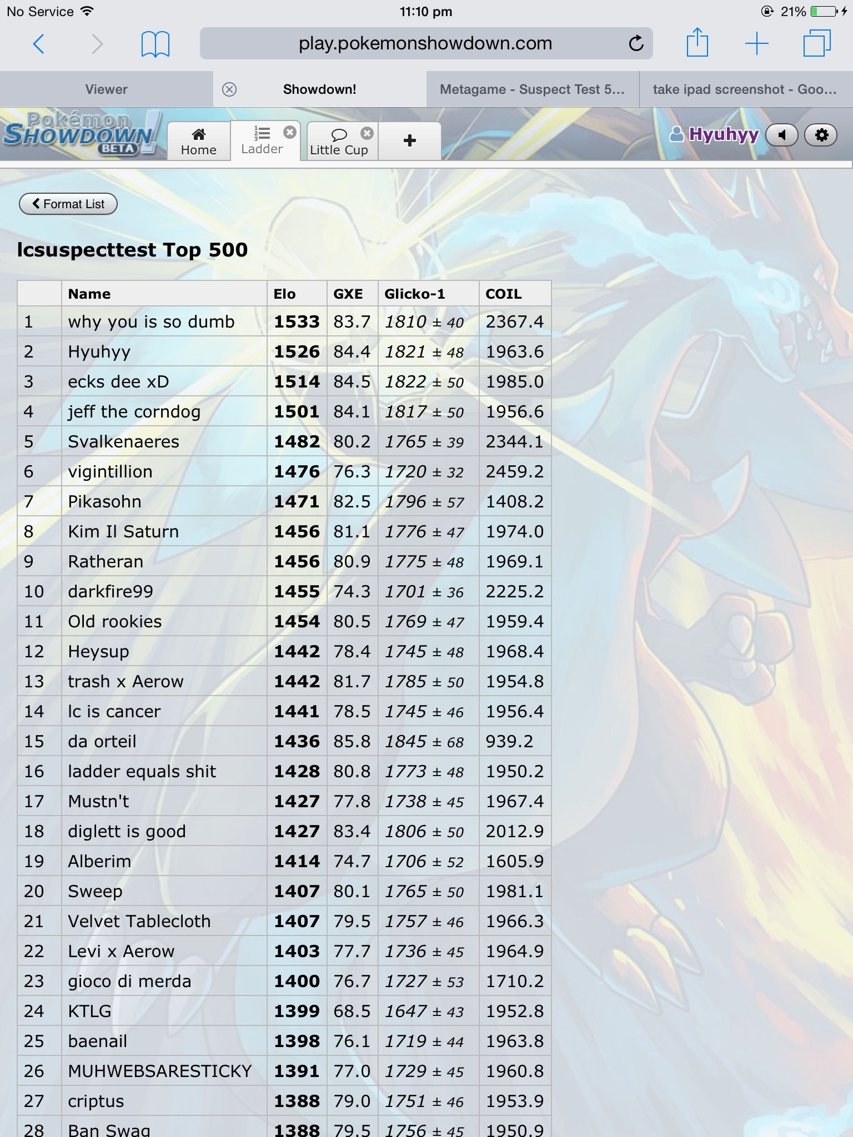Select player 'jeff the corndog'
Screen dimensions: 853x1137
(134, 411)
